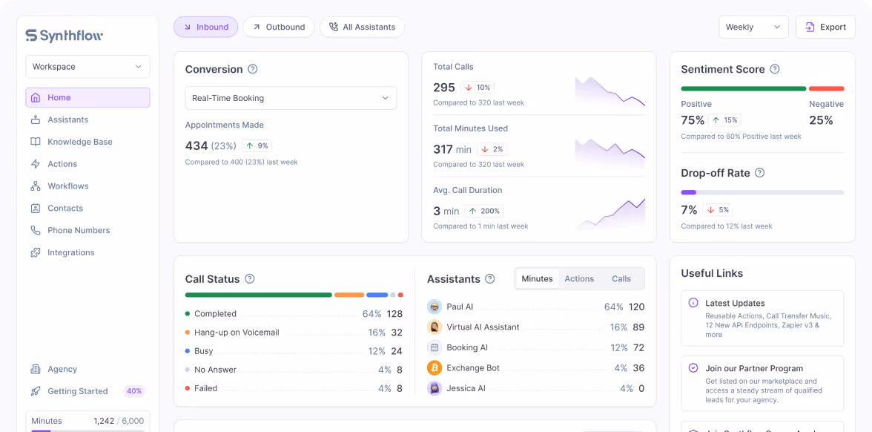The width and height of the screenshot is (872, 432).
Task: Go to Contacts in sidebar
Action: (x=87, y=208)
